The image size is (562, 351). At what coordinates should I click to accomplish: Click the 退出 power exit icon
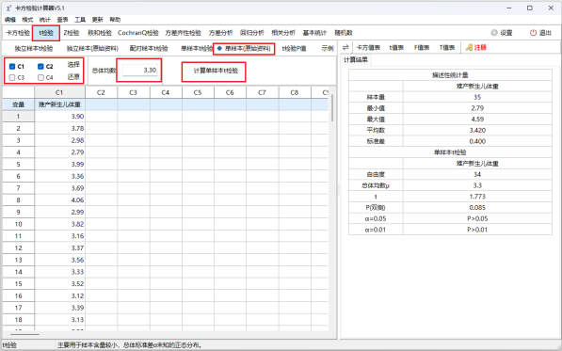tap(534, 33)
